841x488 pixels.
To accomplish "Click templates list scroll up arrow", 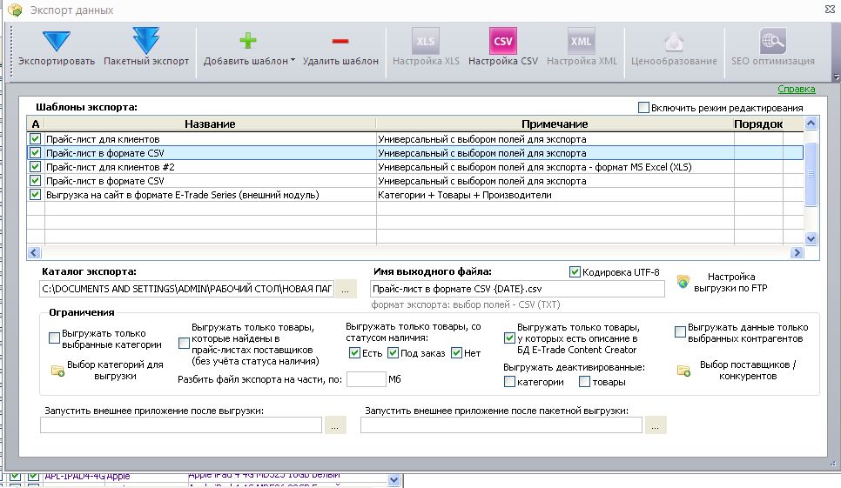I will (x=811, y=124).
